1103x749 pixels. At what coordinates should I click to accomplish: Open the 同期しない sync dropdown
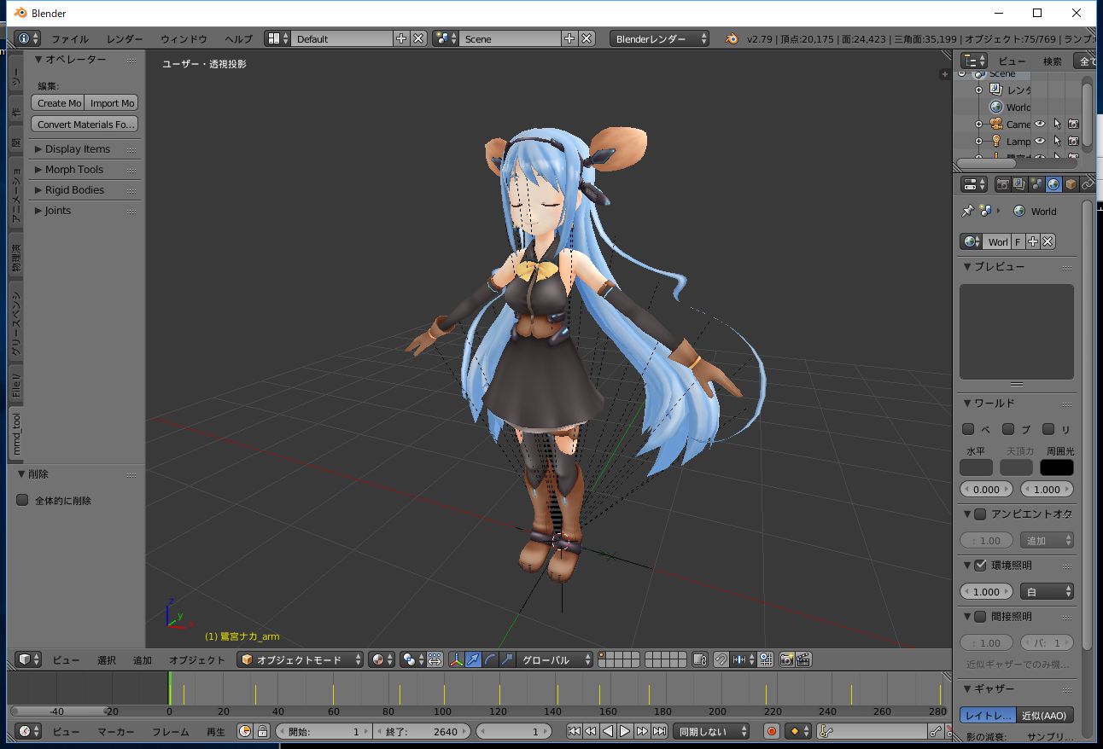[x=710, y=731]
